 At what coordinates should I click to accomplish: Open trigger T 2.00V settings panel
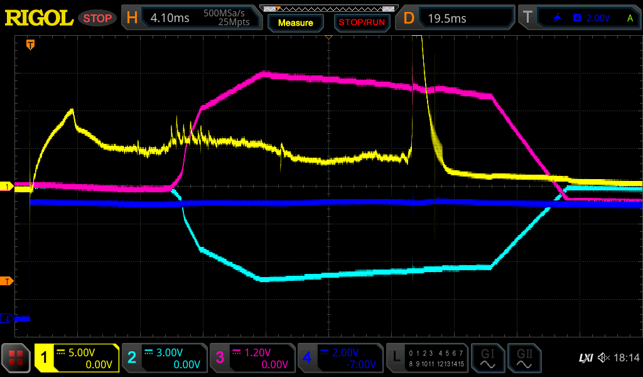coord(581,18)
